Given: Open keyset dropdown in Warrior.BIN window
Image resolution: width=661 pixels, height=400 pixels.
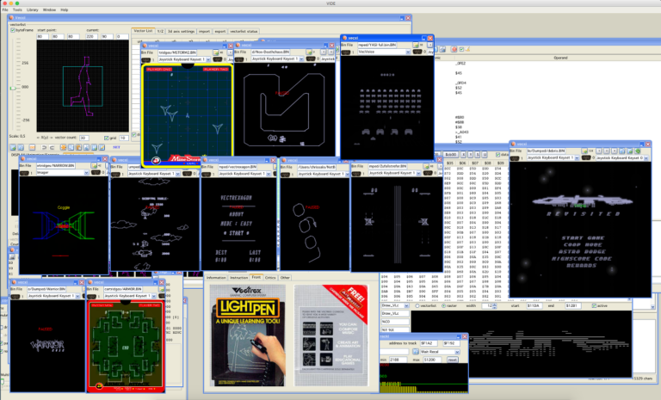Looking at the screenshot, I should pos(53,296).
